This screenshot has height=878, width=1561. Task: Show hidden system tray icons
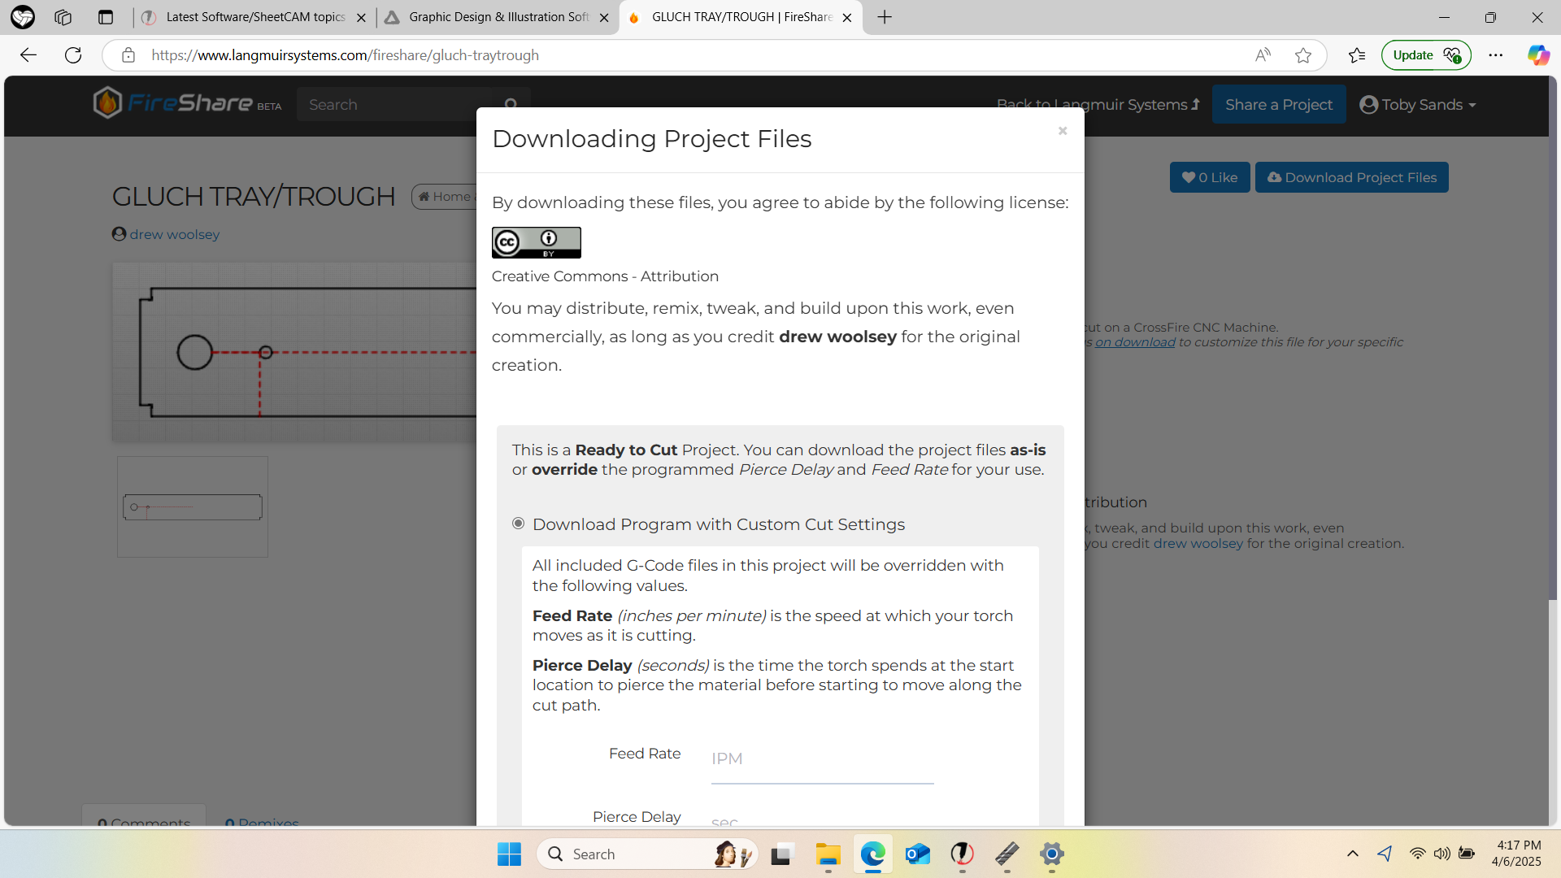coord(1352,854)
